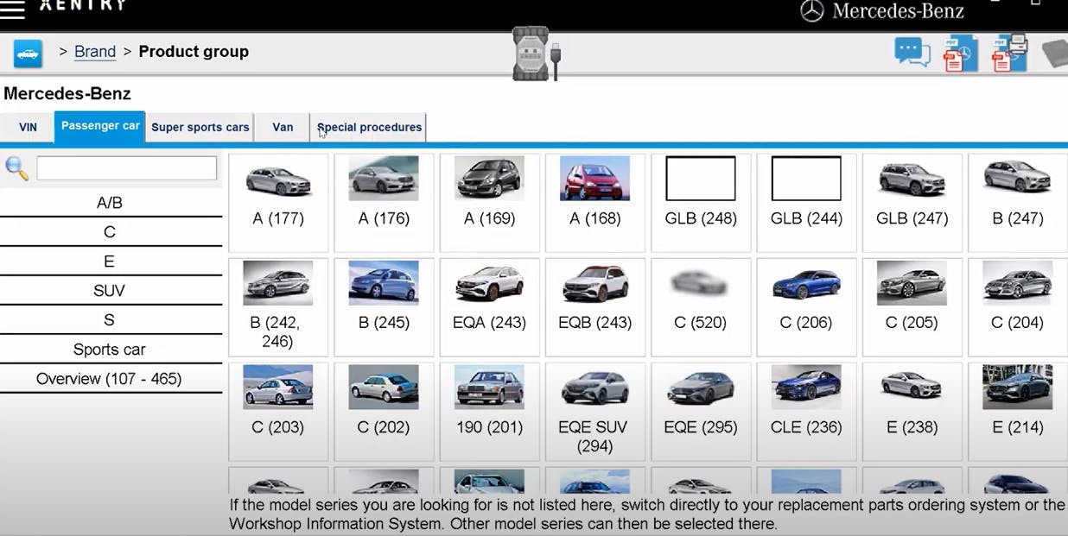The image size is (1068, 536).
Task: Go back to Brand in breadcrumb
Action: click(x=95, y=52)
